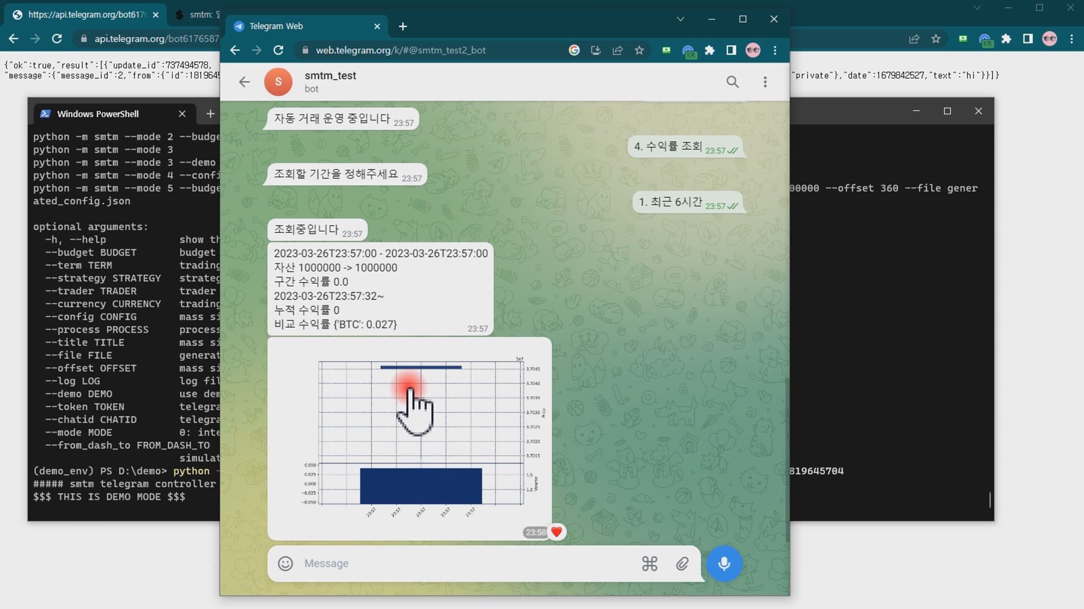This screenshot has width=1084, height=609.
Task: Open the emoji picker in message box
Action: pyautogui.click(x=286, y=563)
